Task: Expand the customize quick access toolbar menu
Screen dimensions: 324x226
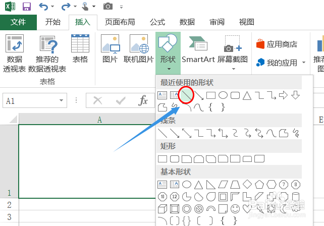Action: click(x=121, y=7)
